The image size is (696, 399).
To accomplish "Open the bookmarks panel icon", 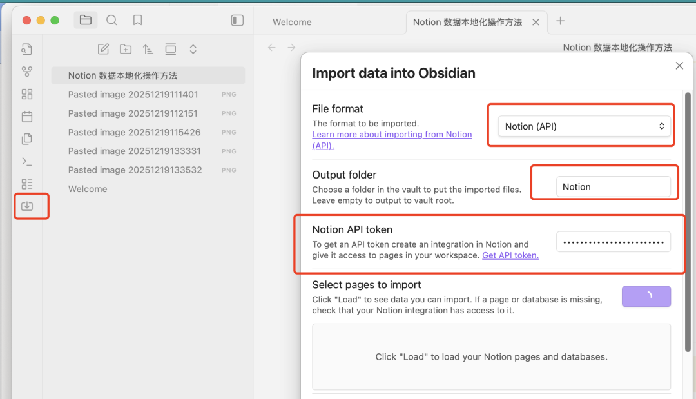I will coord(138,20).
